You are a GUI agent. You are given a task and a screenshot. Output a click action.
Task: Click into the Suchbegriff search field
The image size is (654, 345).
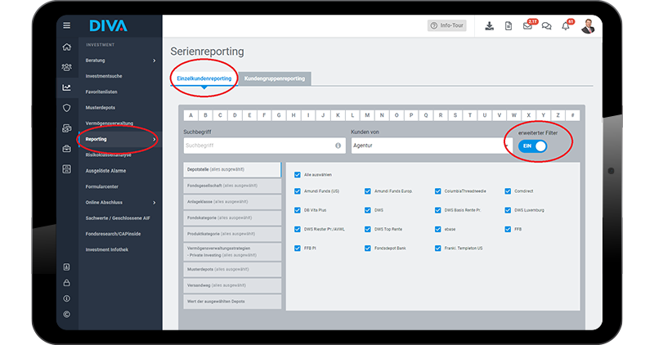(258, 146)
